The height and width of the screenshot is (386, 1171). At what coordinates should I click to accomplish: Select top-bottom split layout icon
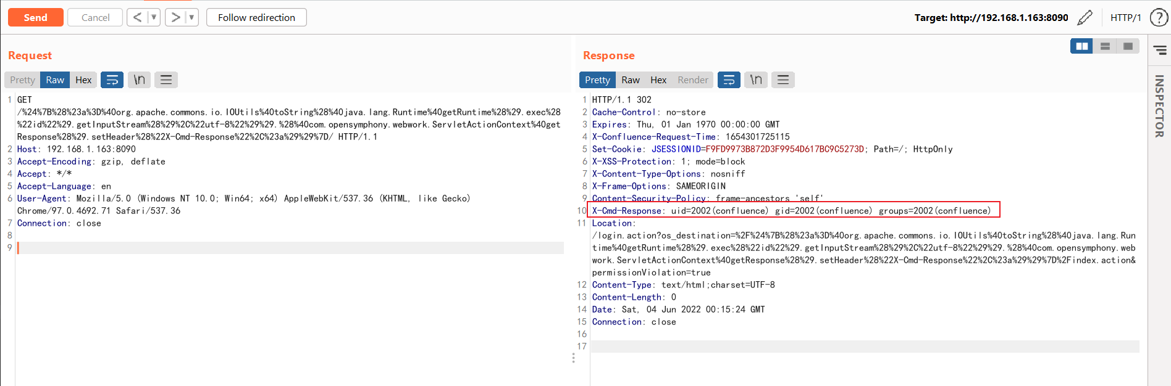(x=1105, y=46)
